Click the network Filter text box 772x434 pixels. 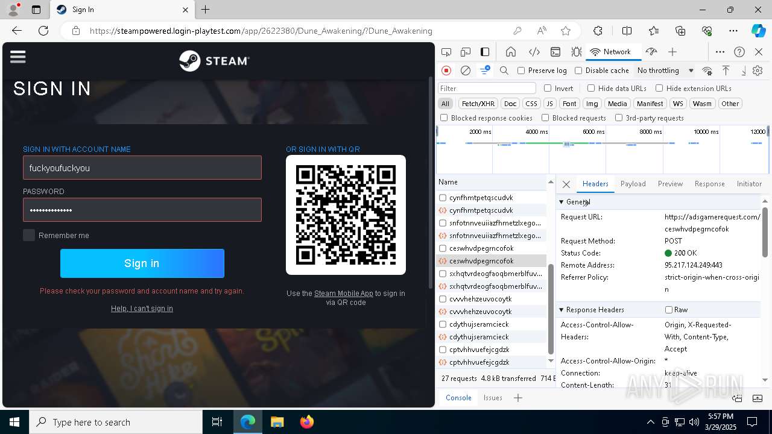(x=487, y=89)
